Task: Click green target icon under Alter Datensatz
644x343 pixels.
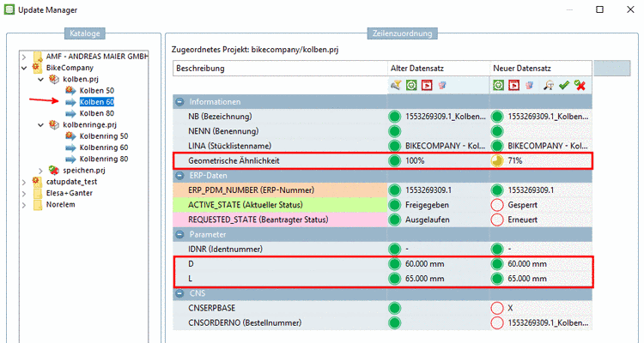Action: coord(411,85)
